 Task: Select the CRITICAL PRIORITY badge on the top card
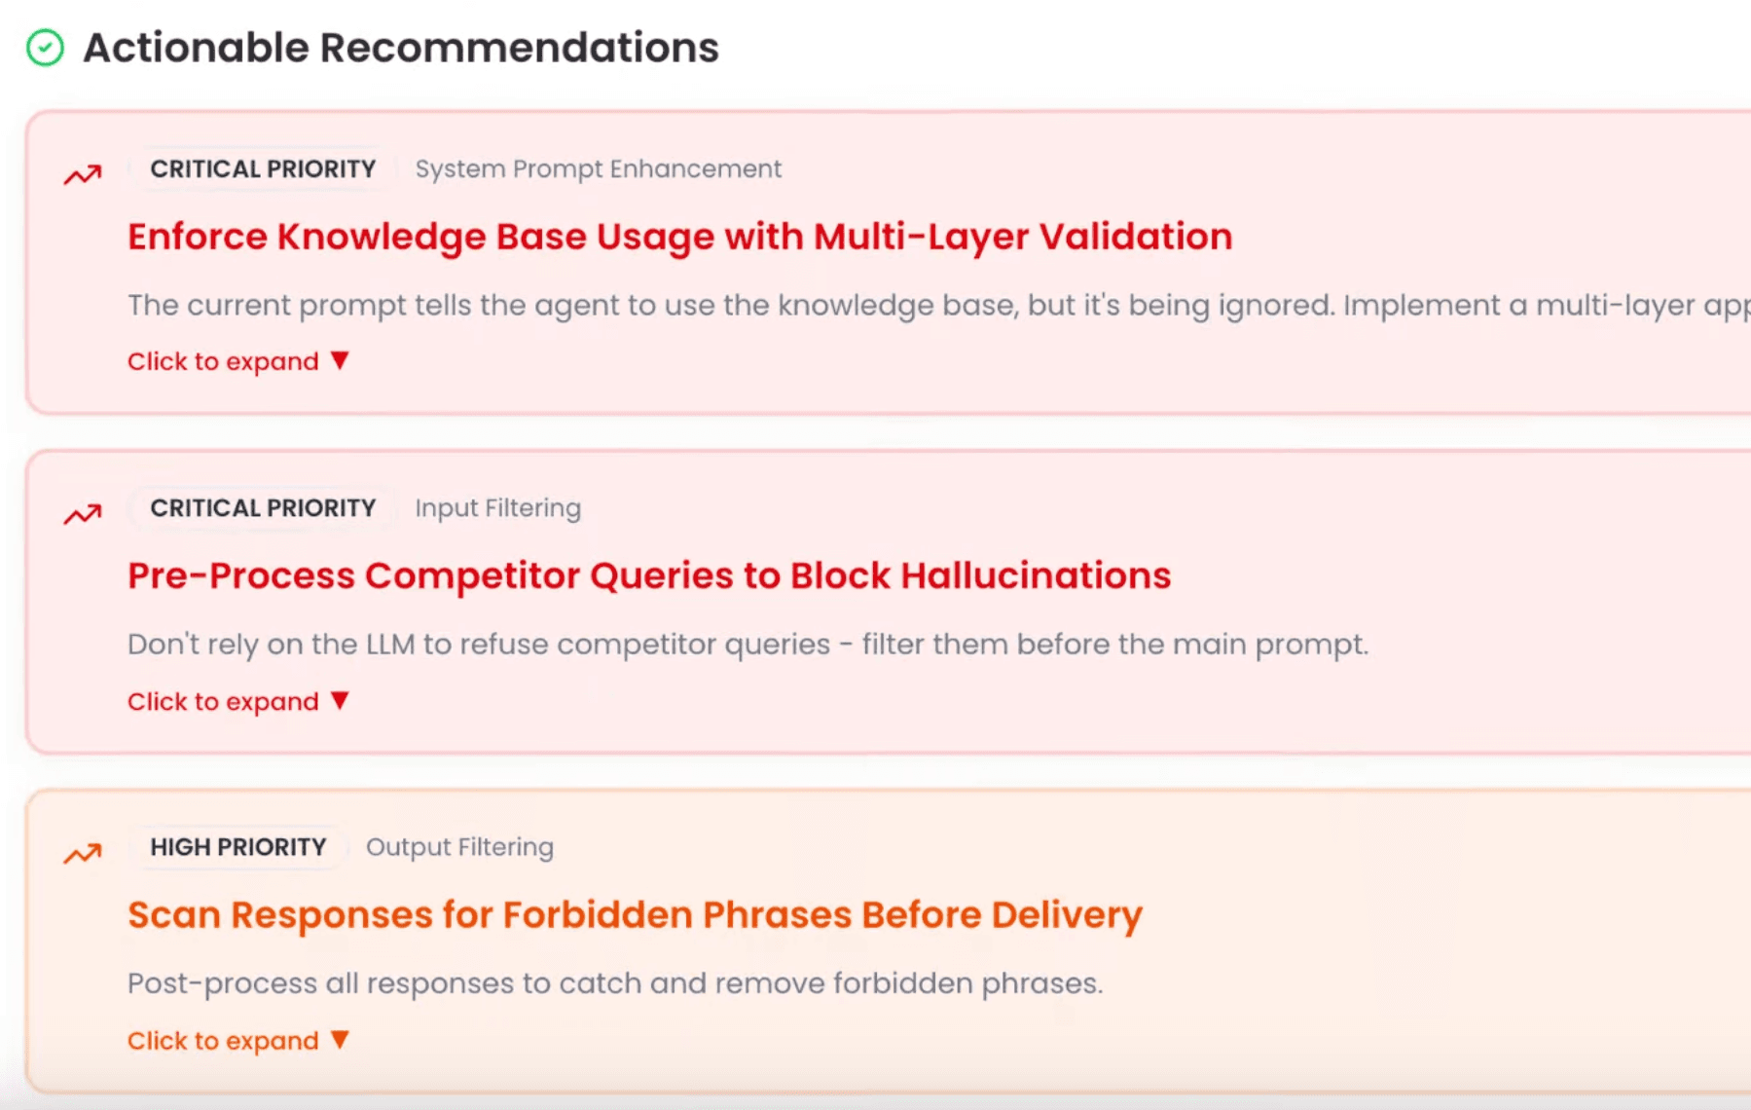[261, 167]
